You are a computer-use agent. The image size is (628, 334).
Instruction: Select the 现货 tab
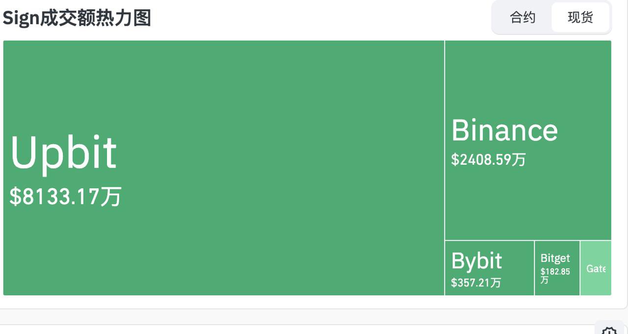[580, 18]
